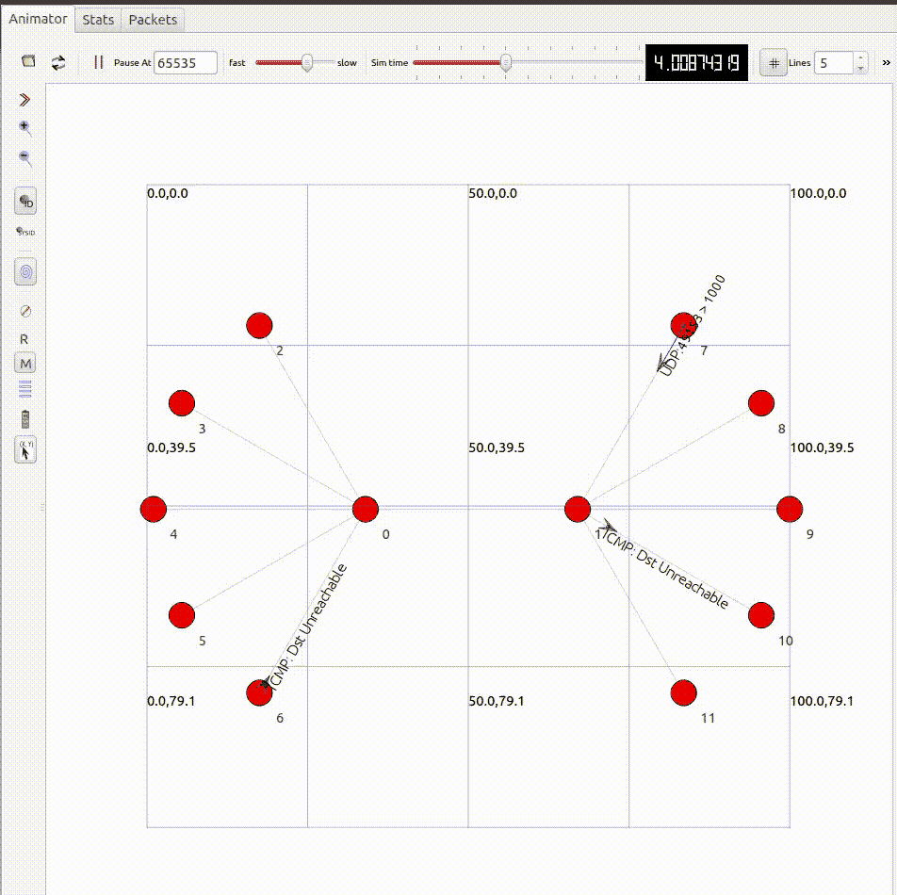
Task: Select node 7 circle
Action: pyautogui.click(x=684, y=325)
